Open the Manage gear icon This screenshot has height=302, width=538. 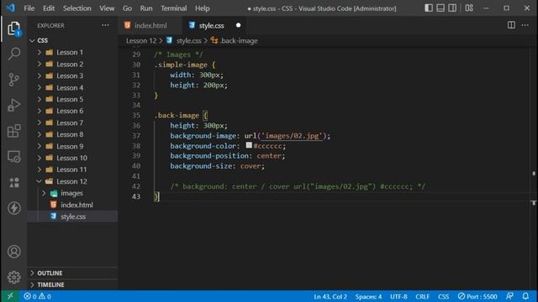(14, 277)
